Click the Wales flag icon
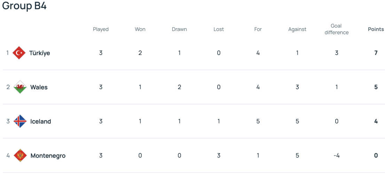Viewport: 385px width, 174px height. 20,87
